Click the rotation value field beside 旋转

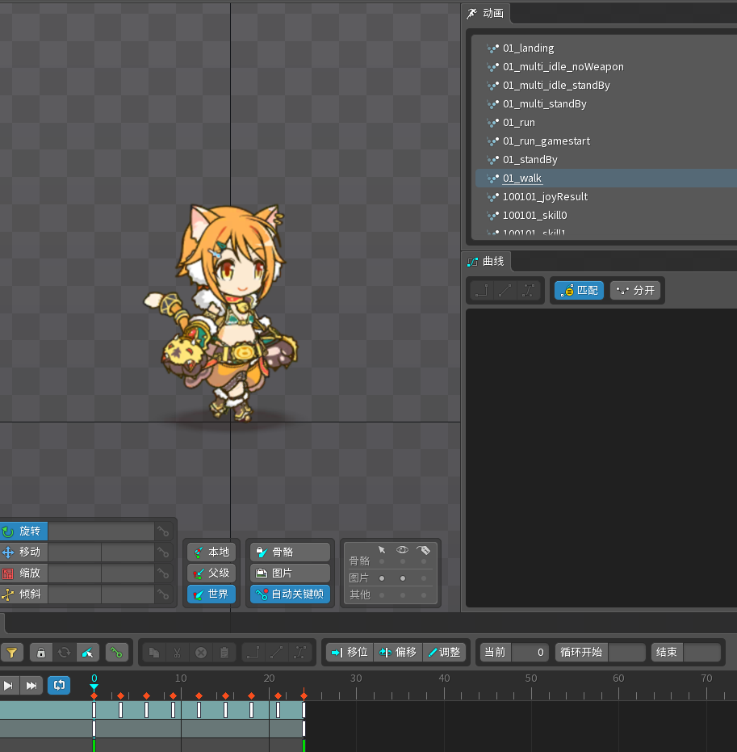pos(101,531)
